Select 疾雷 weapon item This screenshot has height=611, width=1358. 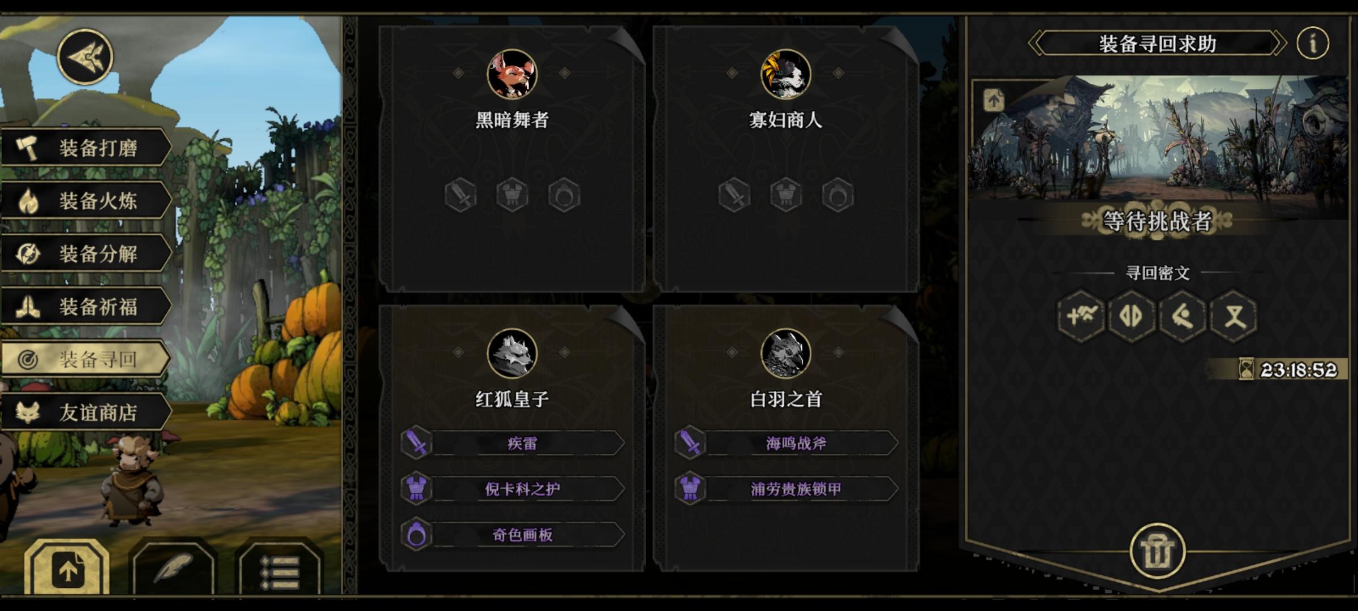(513, 443)
